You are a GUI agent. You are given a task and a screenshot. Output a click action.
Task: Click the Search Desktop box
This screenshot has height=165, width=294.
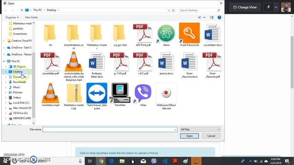point(200,10)
